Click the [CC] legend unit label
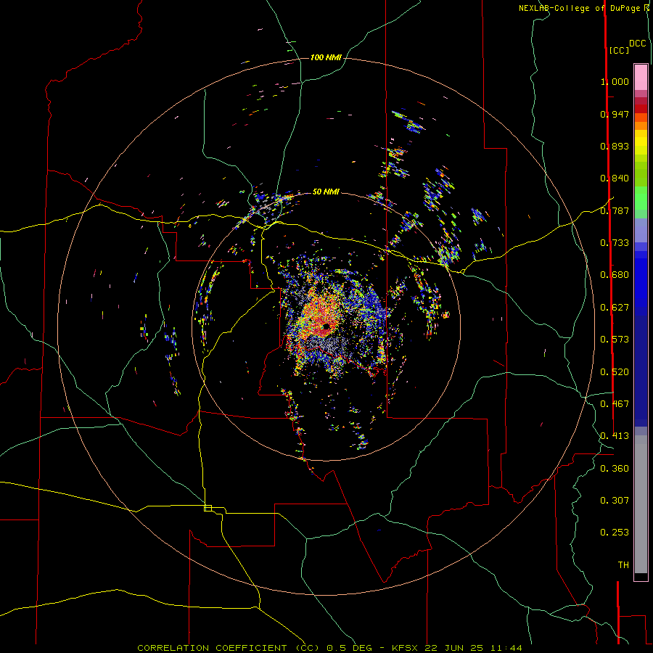The image size is (653, 653). pos(619,50)
